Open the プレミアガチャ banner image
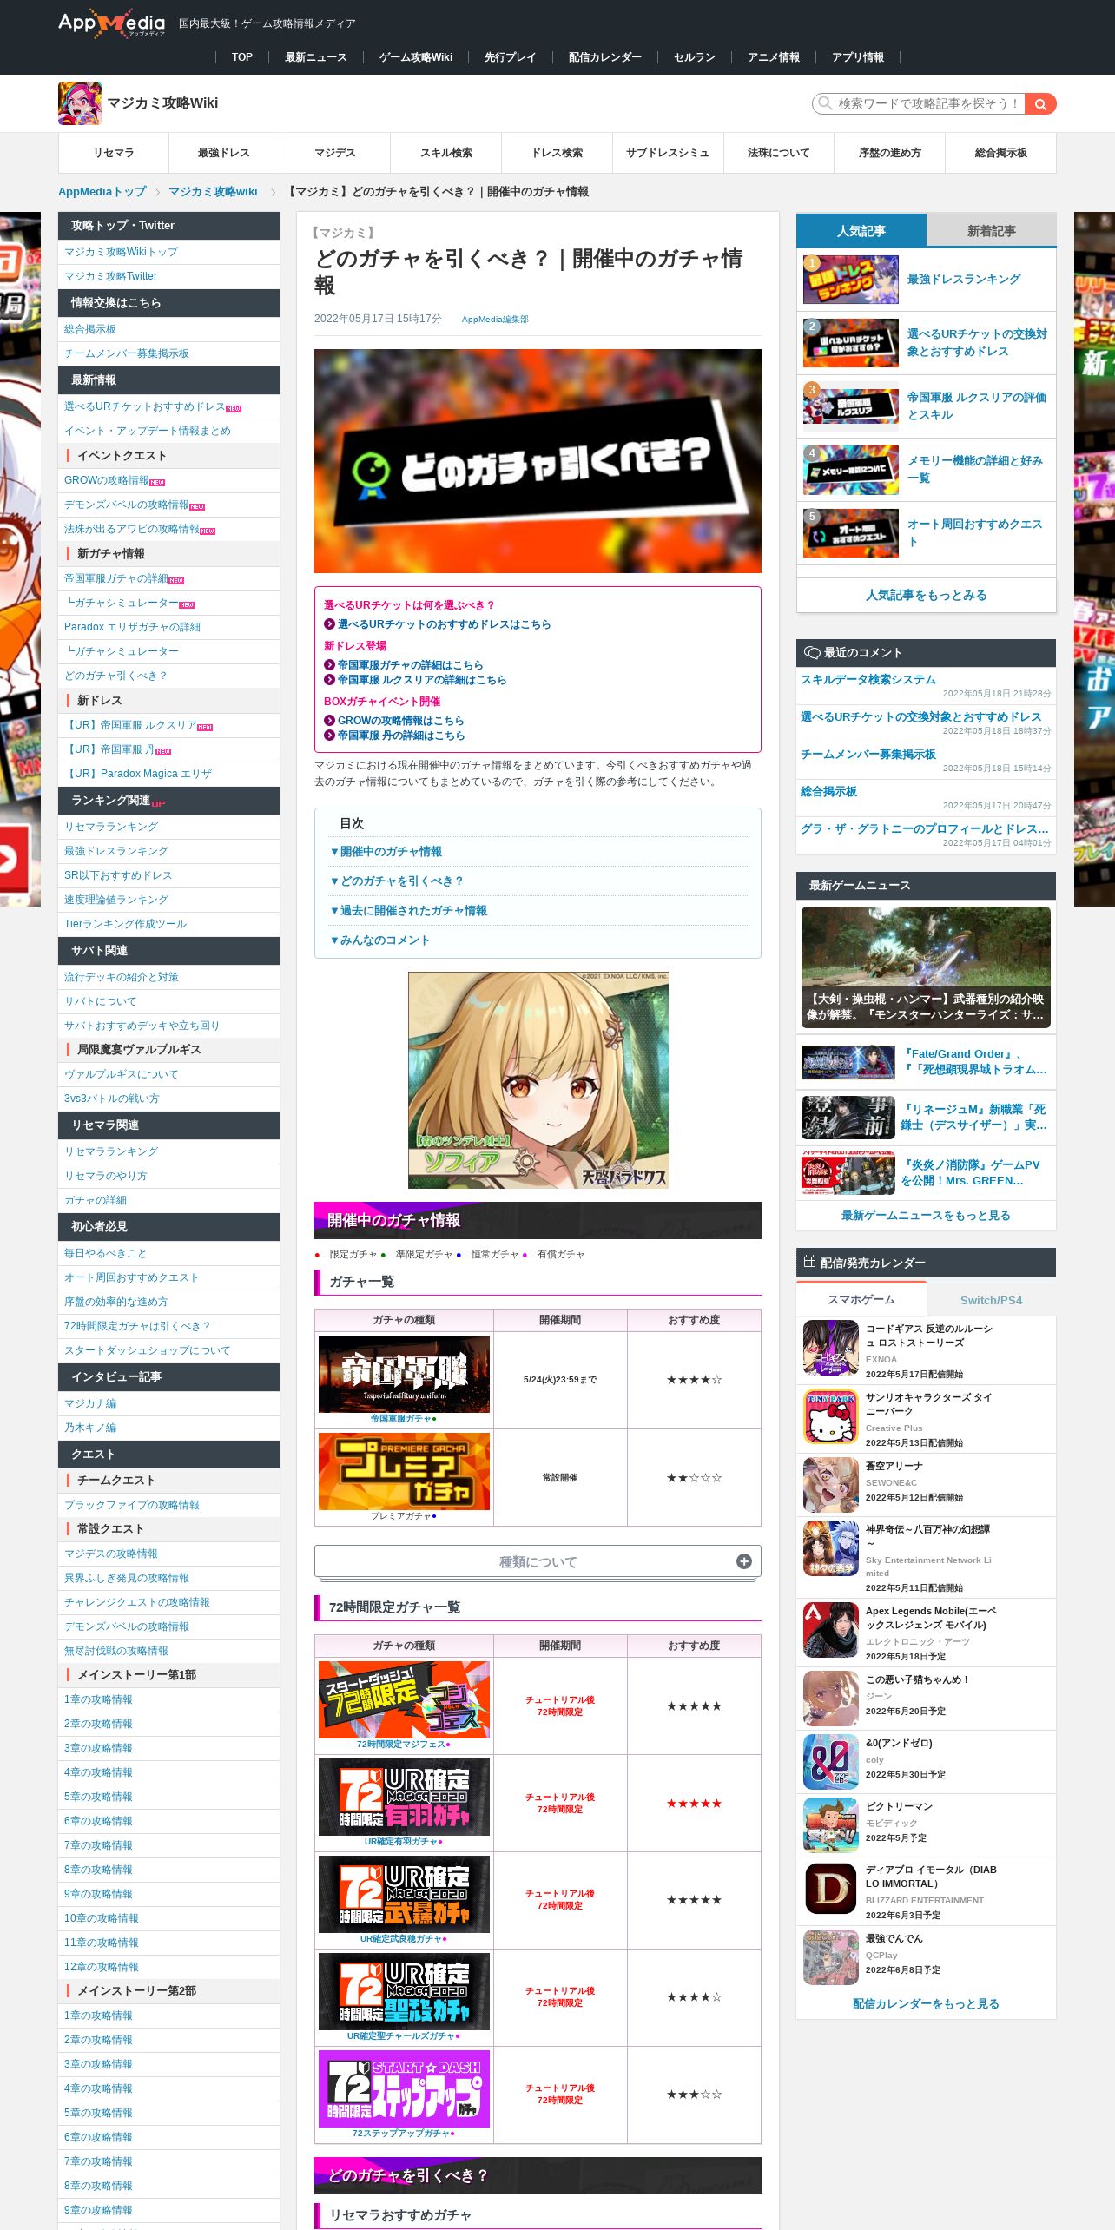1115x2230 pixels. [x=404, y=1471]
